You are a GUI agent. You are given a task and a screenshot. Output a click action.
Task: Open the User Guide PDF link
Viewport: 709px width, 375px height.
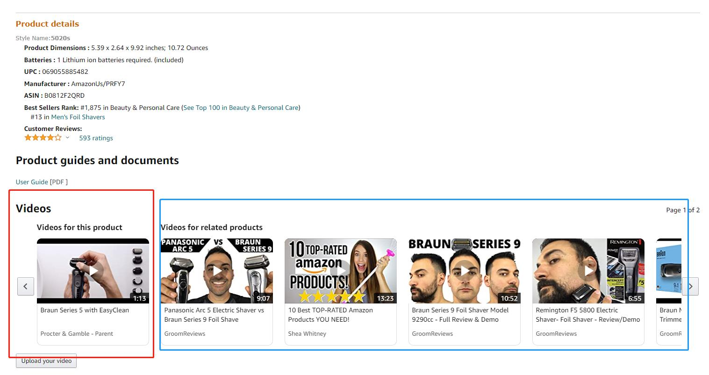coord(32,182)
